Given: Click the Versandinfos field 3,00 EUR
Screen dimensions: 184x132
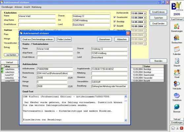Looking at the screenshot, I should pos(109,82).
